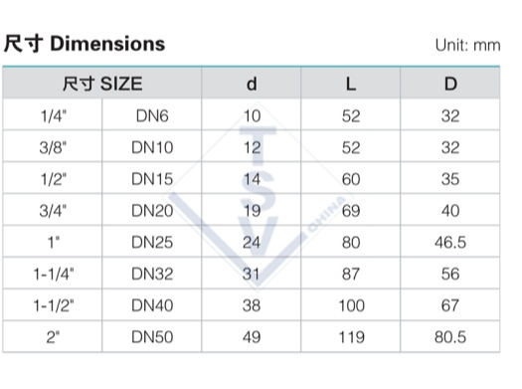The image size is (522, 389).
Task: Click the L value 119 cell
Action: tap(351, 336)
